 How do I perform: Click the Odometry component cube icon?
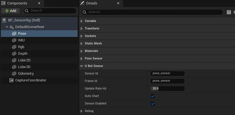(14, 74)
